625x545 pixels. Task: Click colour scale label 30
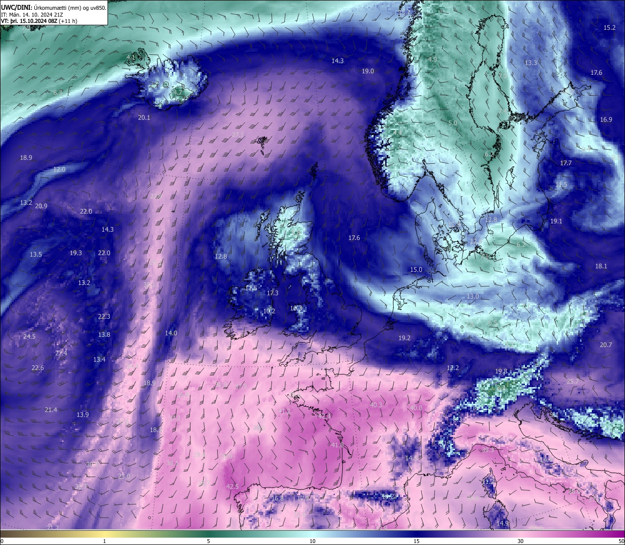tap(521, 541)
